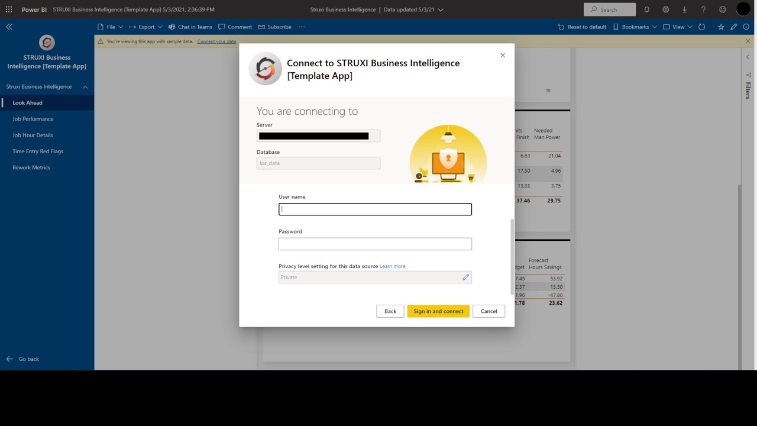Click the 23.62 total value

(555, 303)
